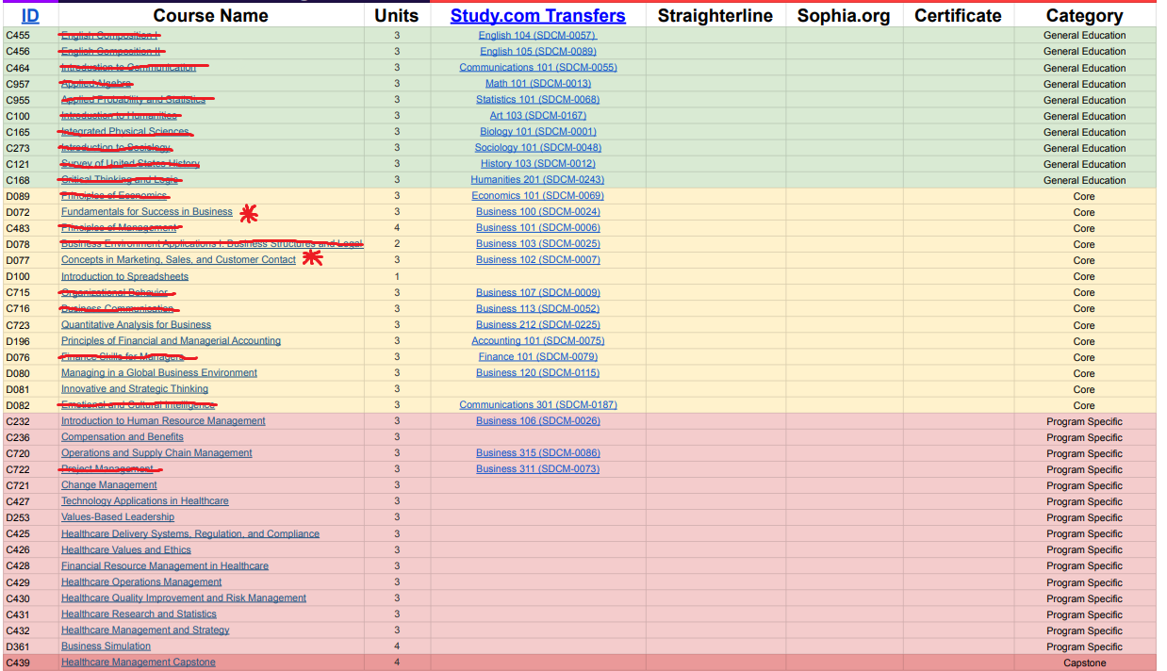
Task: Open Change Management course link
Action: tap(109, 485)
